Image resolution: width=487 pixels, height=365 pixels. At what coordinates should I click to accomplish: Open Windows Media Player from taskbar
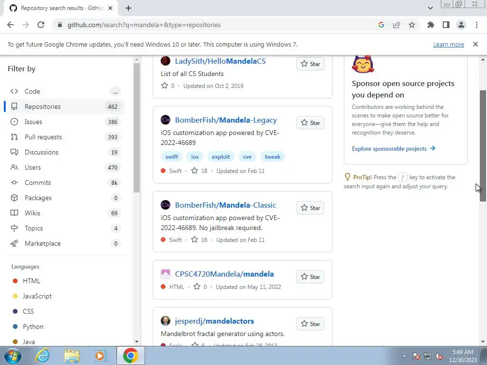pyautogui.click(x=100, y=355)
